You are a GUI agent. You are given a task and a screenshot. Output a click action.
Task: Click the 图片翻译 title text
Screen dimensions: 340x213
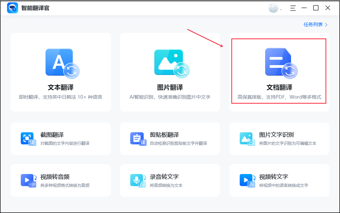[170, 88]
